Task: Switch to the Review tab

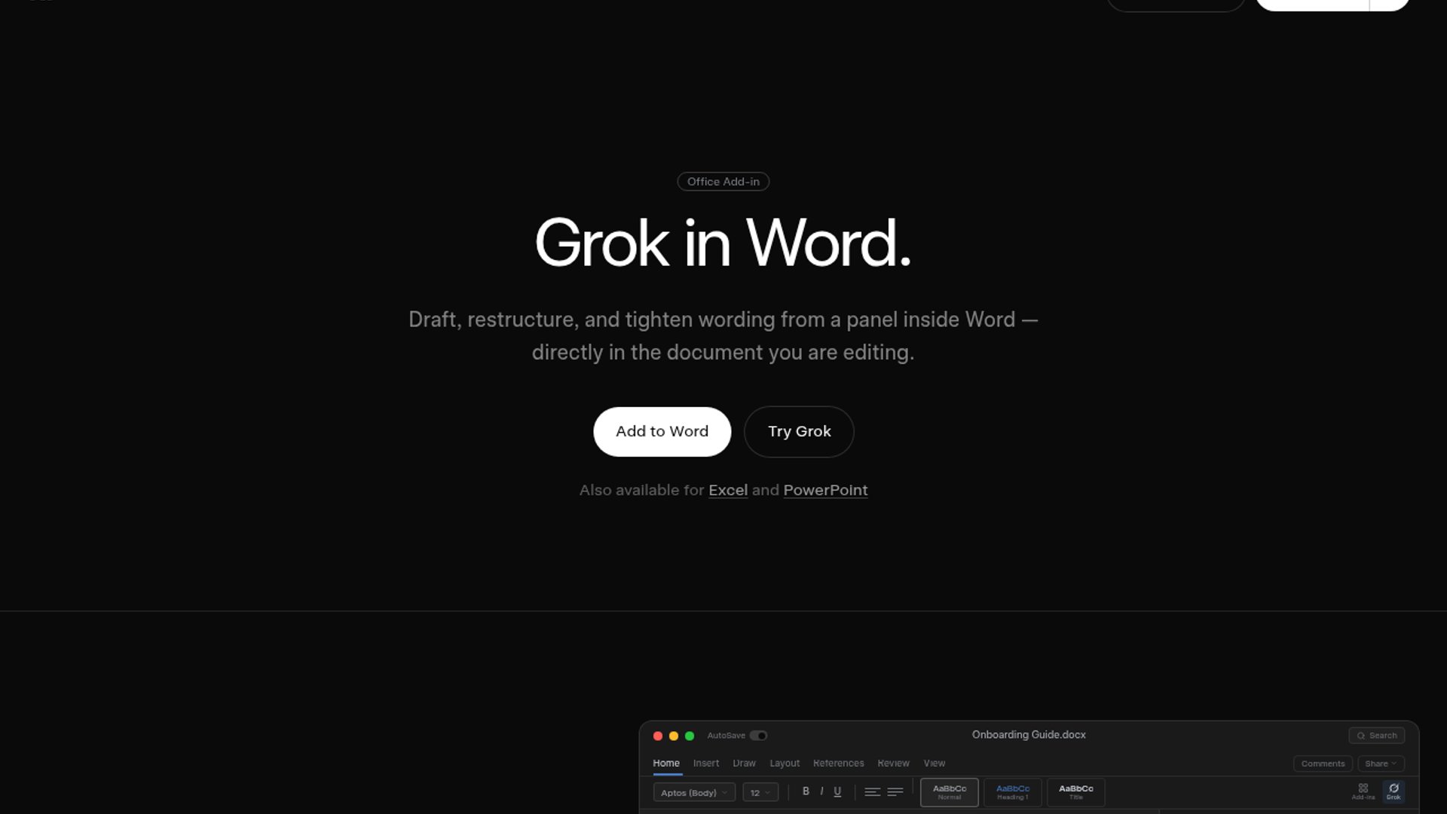Action: pyautogui.click(x=894, y=764)
